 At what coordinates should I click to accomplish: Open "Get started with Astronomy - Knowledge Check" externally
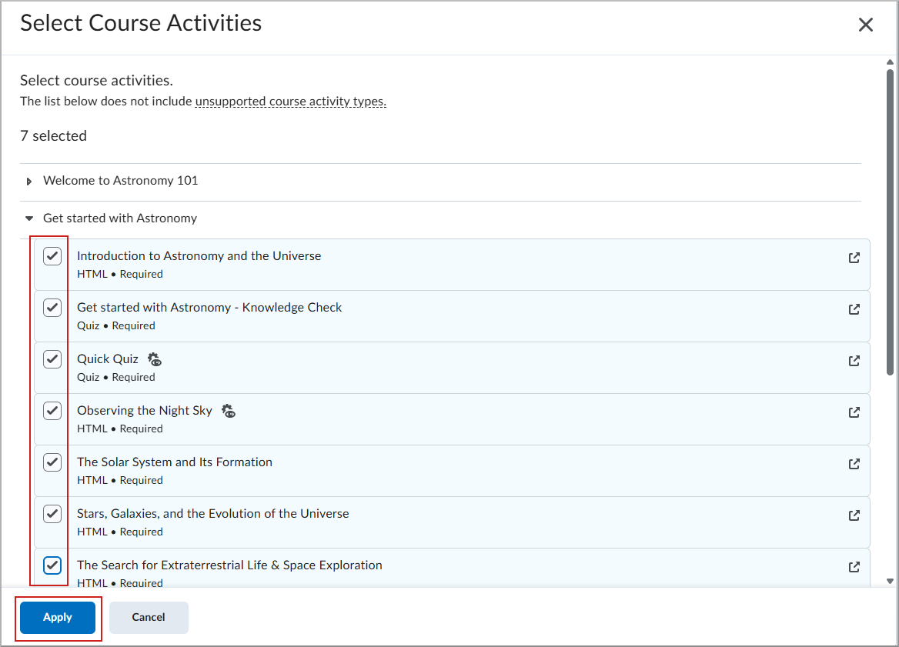pos(854,309)
